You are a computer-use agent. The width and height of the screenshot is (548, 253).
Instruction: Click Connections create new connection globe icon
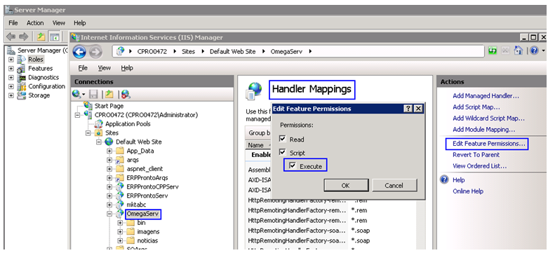click(x=76, y=94)
